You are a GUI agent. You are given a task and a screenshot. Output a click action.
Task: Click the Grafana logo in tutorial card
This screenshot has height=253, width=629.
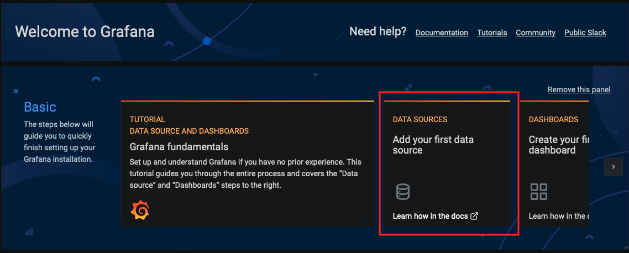(x=140, y=210)
